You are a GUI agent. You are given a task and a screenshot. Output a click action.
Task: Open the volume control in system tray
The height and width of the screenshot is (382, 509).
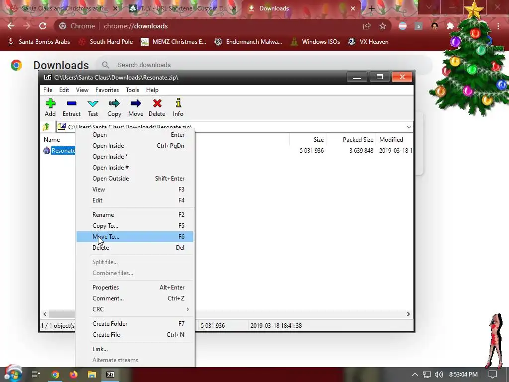tap(438, 375)
